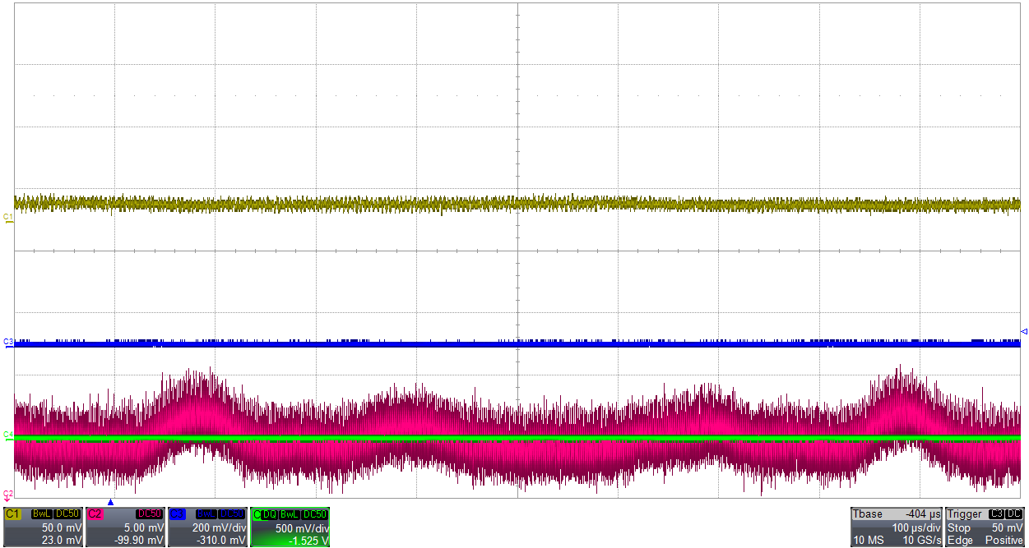
Task: Open the C2 channel descriptor label
Action: (x=95, y=513)
